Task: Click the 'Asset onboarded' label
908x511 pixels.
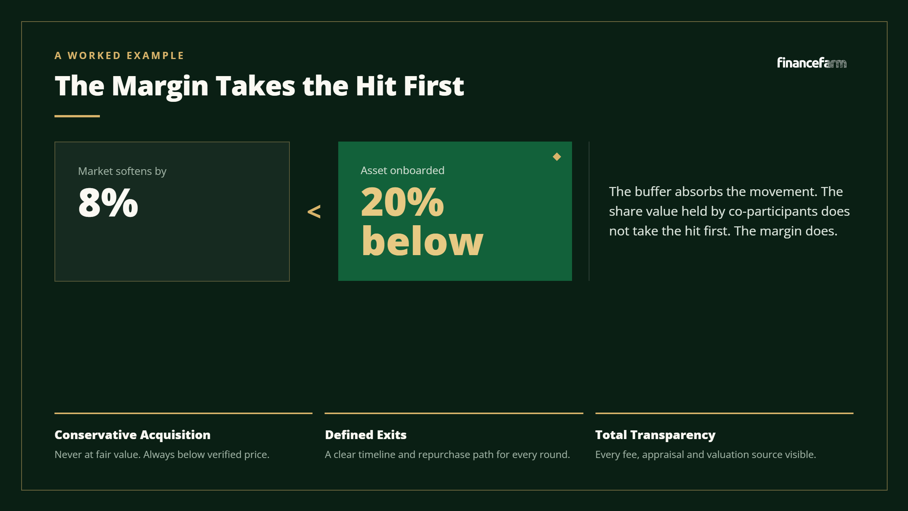Action: (x=403, y=170)
